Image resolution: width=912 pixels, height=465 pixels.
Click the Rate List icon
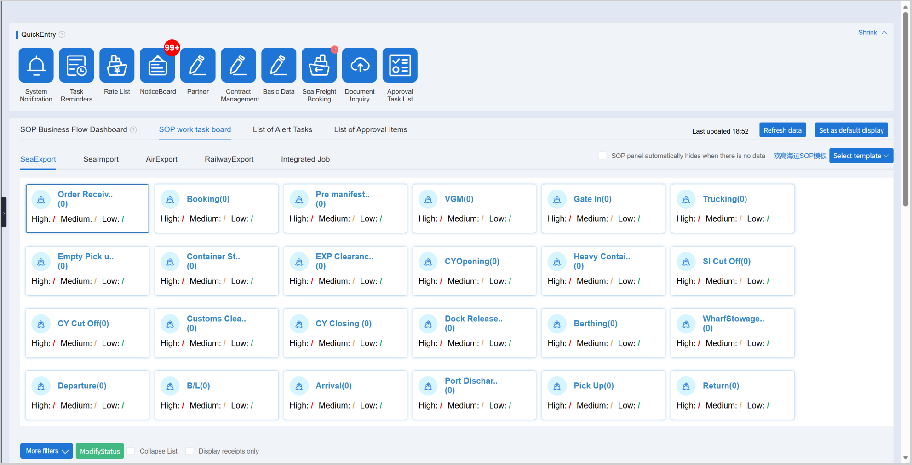pos(117,66)
